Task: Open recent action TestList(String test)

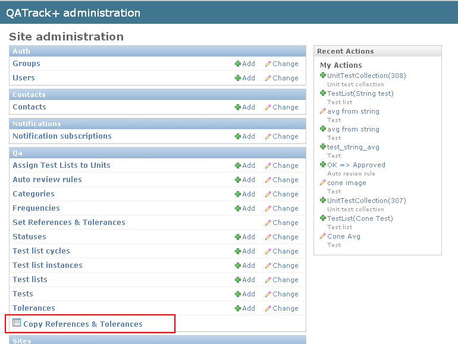Action: (360, 93)
